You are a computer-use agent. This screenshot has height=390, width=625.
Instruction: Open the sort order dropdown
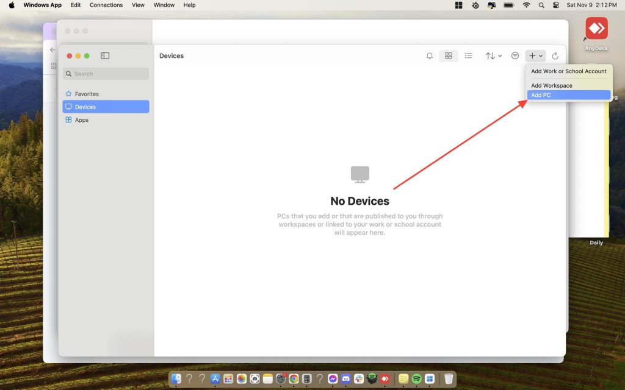tap(493, 55)
